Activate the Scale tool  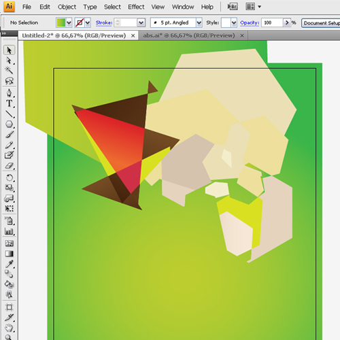coord(9,188)
